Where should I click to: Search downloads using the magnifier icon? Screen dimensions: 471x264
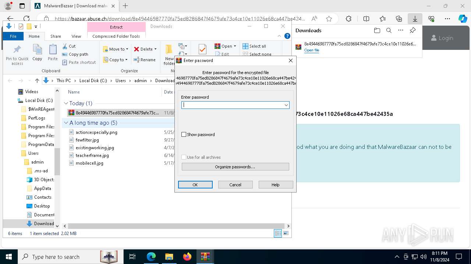389,30
